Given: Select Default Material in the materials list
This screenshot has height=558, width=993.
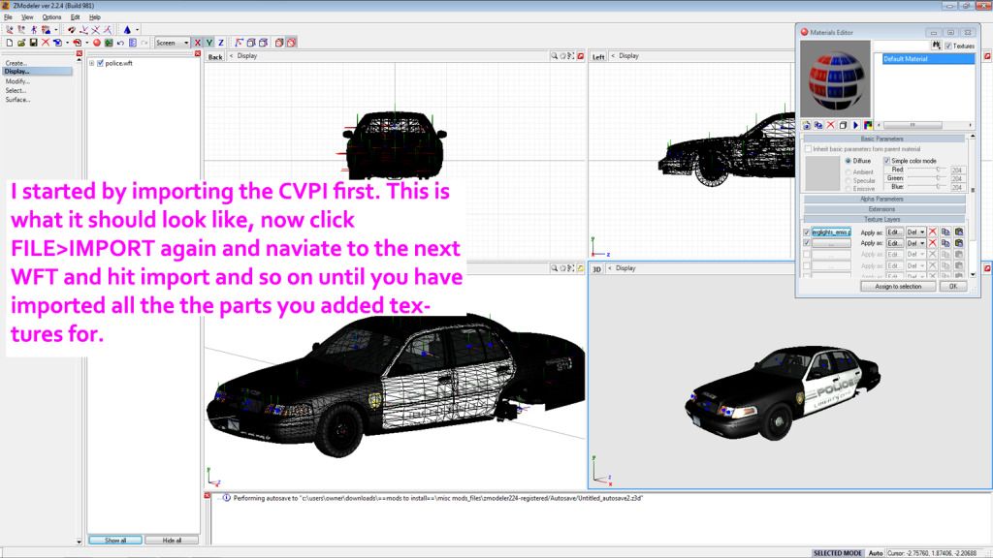Looking at the screenshot, I should pos(928,59).
